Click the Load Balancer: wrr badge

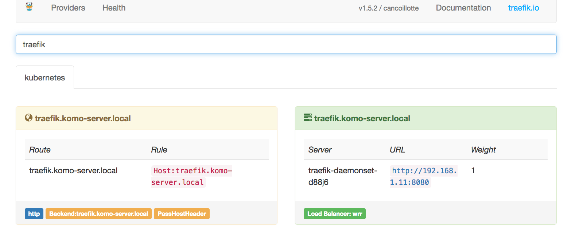coord(334,214)
